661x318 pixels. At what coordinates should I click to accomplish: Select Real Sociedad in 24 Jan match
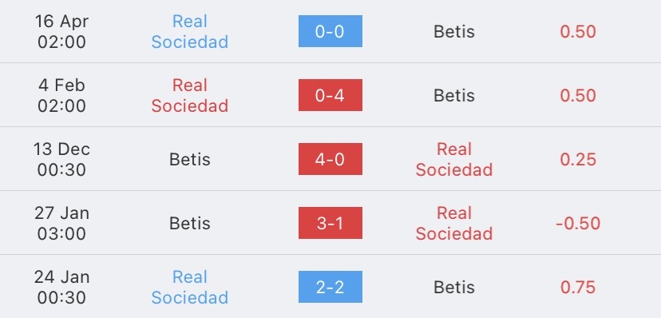point(190,287)
